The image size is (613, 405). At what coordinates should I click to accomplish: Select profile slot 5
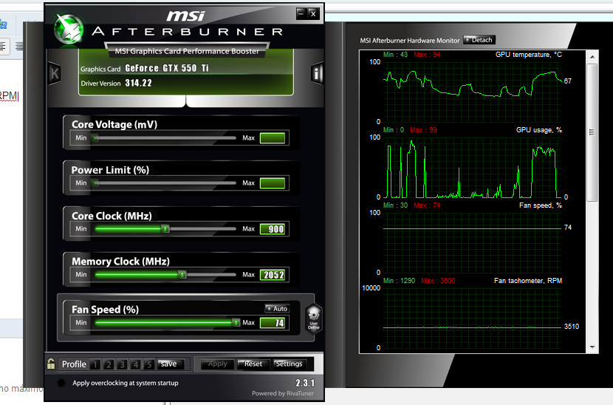tap(149, 364)
